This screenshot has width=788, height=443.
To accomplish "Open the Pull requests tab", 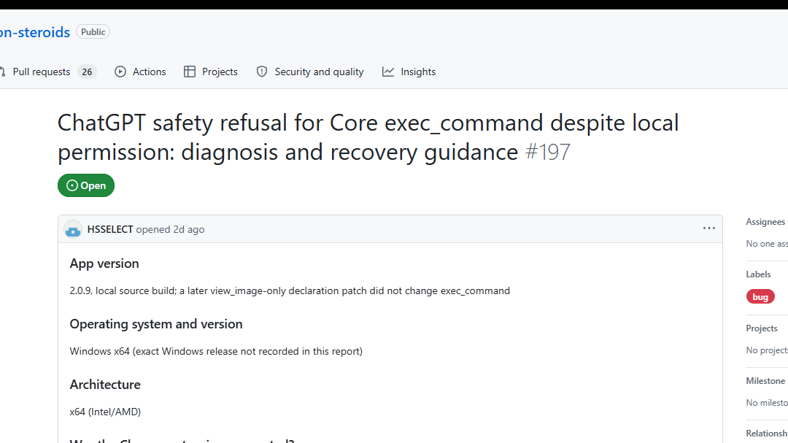I will tap(48, 72).
